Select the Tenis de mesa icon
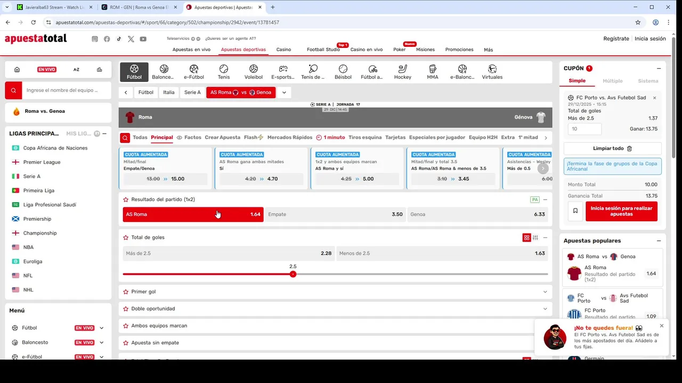682x383 pixels. click(313, 72)
